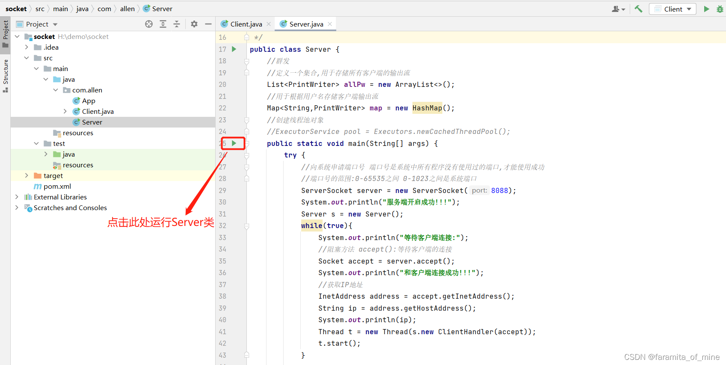Collapse the java folder under main

coord(46,79)
